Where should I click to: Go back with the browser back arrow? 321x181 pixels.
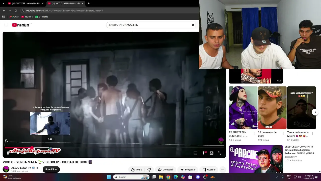pyautogui.click(x=4, y=11)
